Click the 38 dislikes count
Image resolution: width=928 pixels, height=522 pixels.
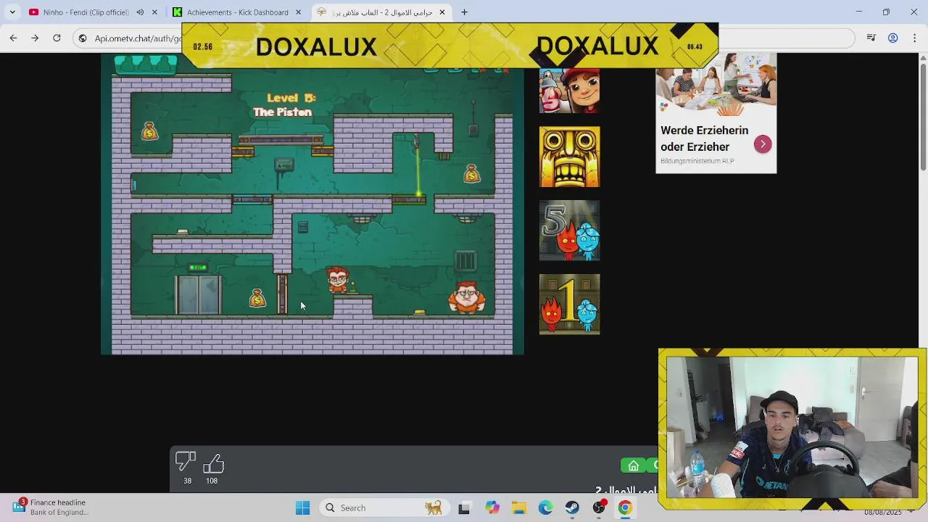(x=187, y=481)
